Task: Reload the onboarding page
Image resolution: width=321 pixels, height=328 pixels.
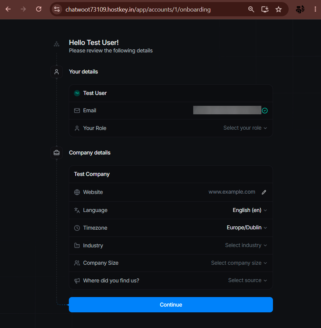Action: click(39, 9)
